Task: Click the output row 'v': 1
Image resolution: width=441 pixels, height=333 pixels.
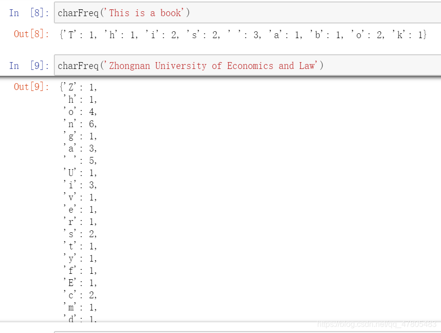Action: click(x=80, y=197)
